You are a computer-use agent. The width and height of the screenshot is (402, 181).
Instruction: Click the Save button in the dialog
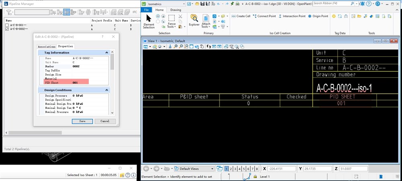coord(82,121)
